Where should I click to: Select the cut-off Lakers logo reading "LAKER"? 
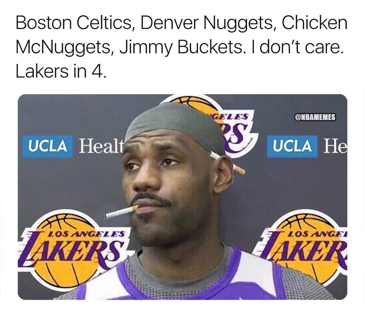click(x=305, y=249)
